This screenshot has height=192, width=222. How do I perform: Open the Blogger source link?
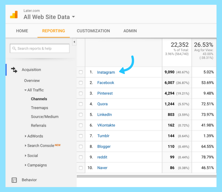104,147
